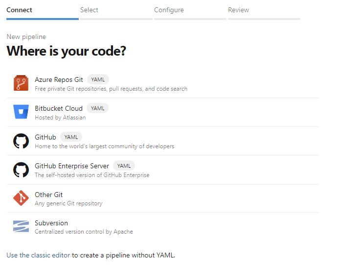Choose Other Git repository option

pyautogui.click(x=163, y=198)
